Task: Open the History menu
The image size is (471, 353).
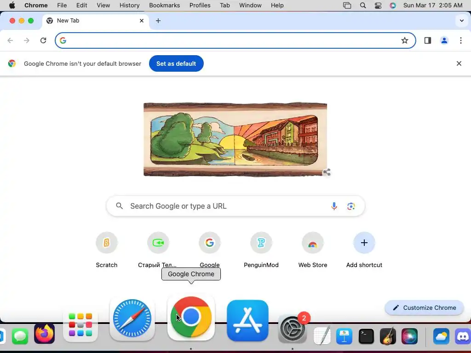Action: 129,5
